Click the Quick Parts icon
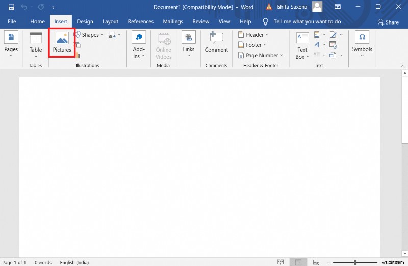Viewport: 408px width, 266px height. coord(317,34)
